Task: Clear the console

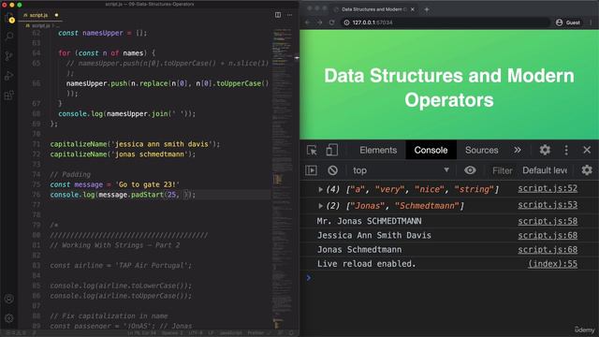Action: click(x=332, y=170)
